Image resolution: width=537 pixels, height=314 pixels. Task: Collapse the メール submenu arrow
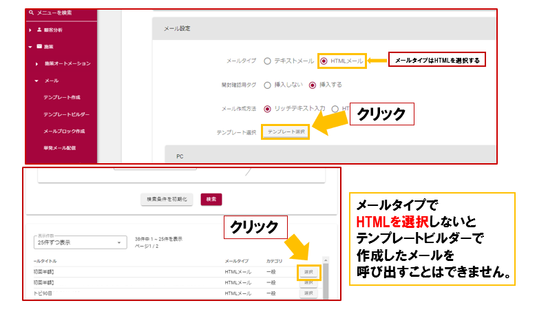coord(36,81)
